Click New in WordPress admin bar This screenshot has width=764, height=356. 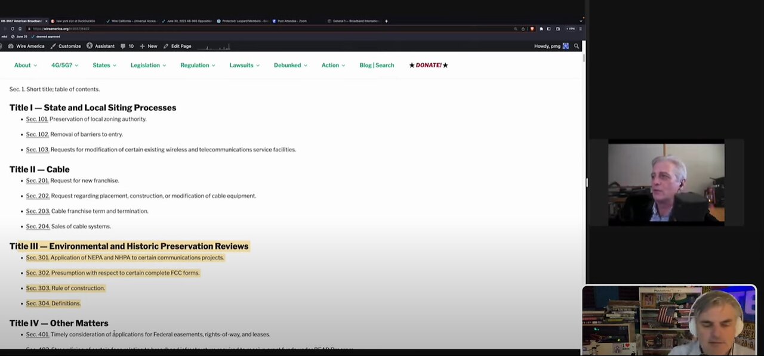tap(149, 46)
